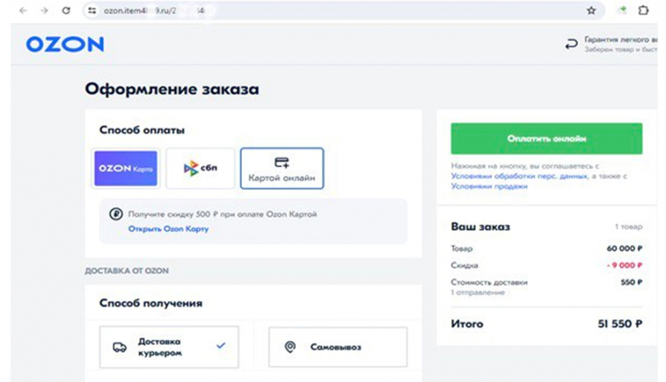Viewport: 666px width, 382px height.
Task: Click the Скидка value -9 000 ₽
Action: click(x=624, y=265)
